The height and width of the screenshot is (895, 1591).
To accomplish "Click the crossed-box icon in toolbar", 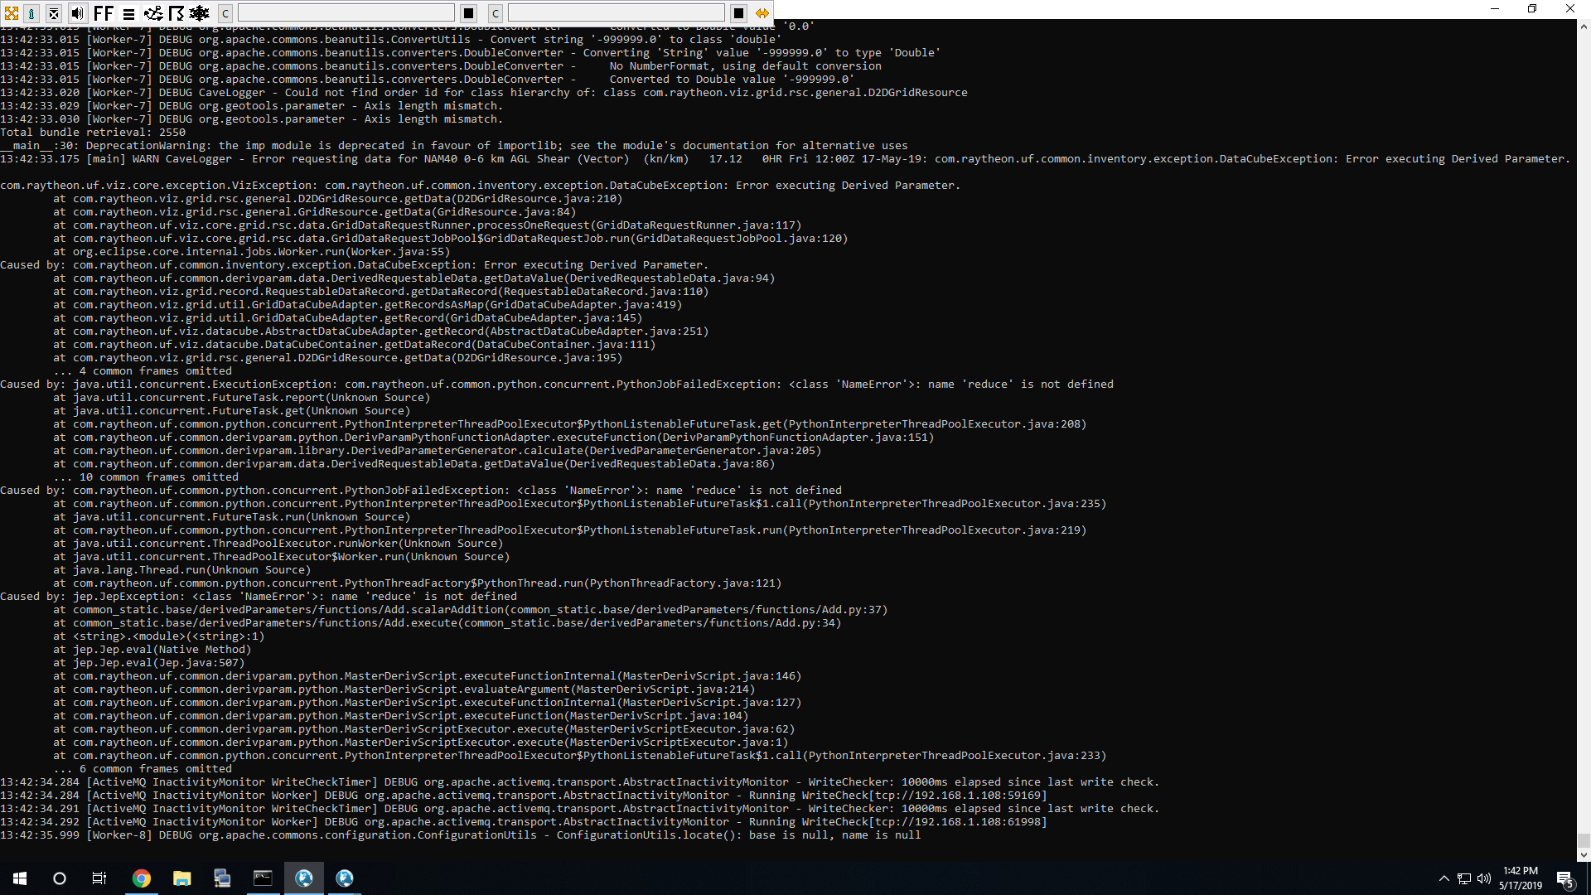I will point(54,13).
